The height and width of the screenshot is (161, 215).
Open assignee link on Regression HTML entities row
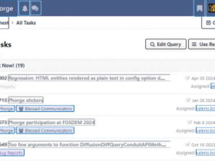(x=213, y=86)
